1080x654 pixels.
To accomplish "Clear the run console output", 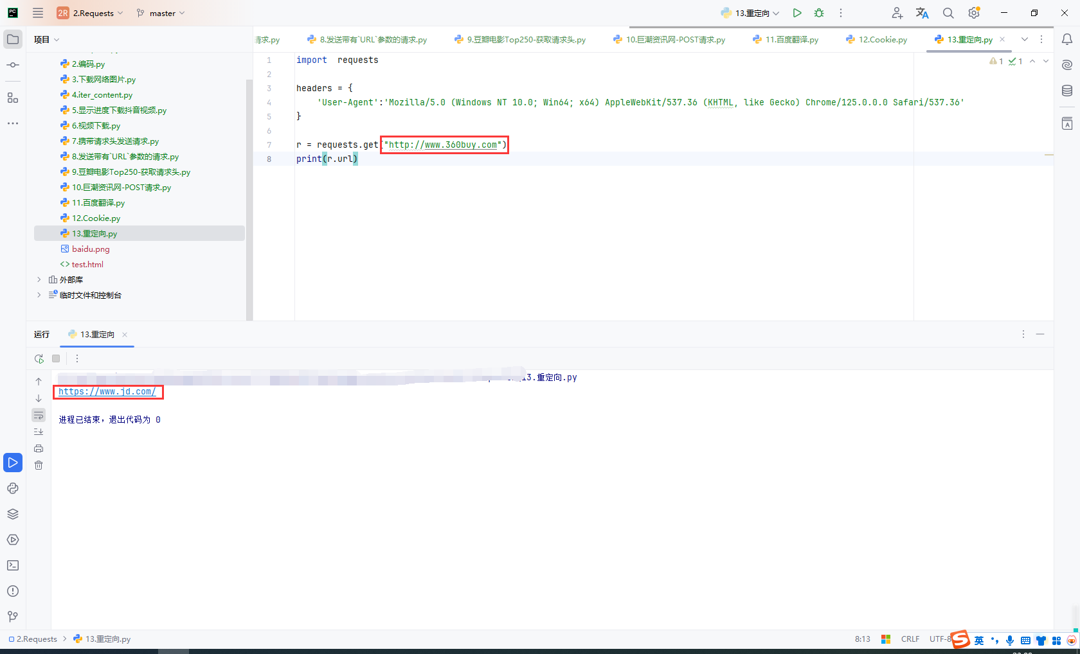I will point(39,465).
